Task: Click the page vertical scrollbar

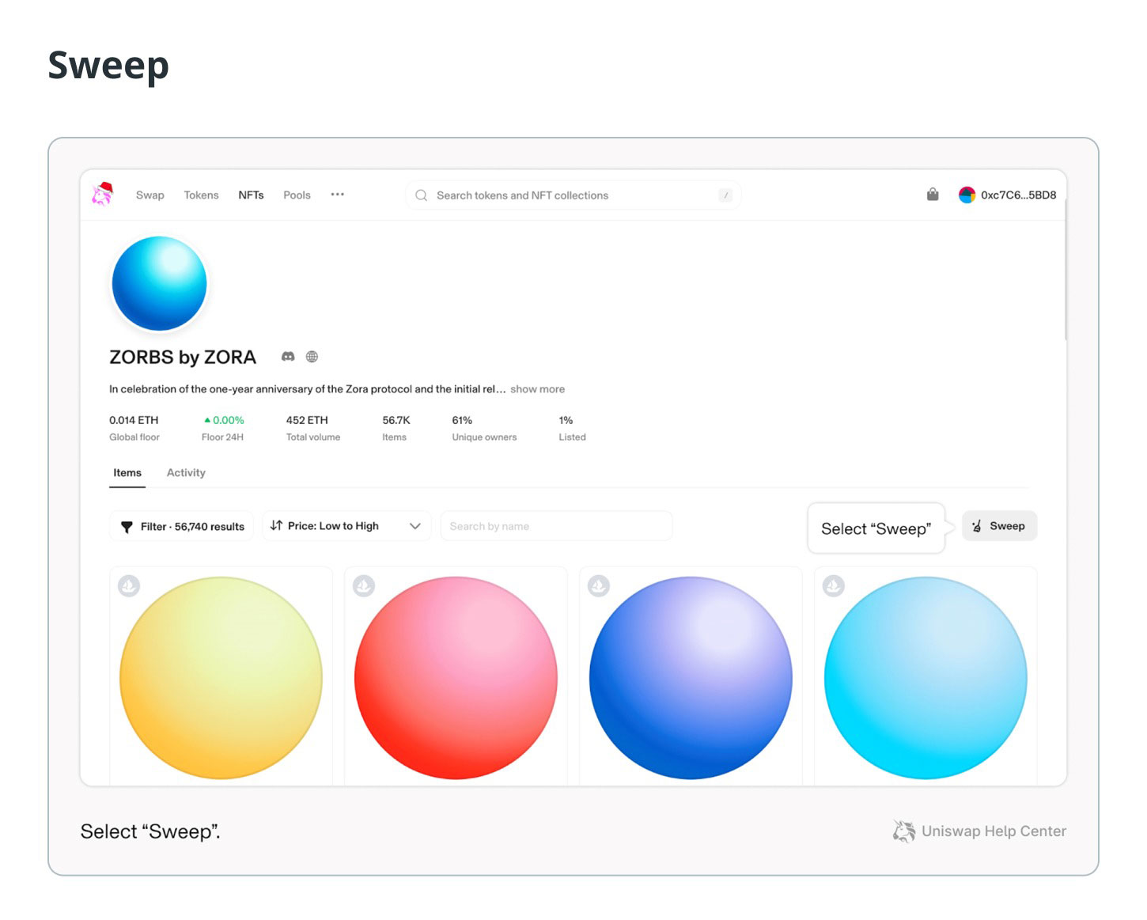Action: click(x=1066, y=269)
